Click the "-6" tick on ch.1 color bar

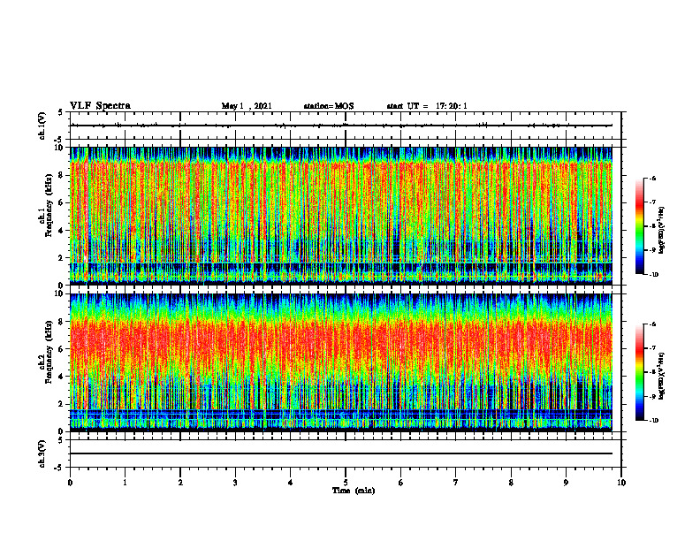pos(652,178)
